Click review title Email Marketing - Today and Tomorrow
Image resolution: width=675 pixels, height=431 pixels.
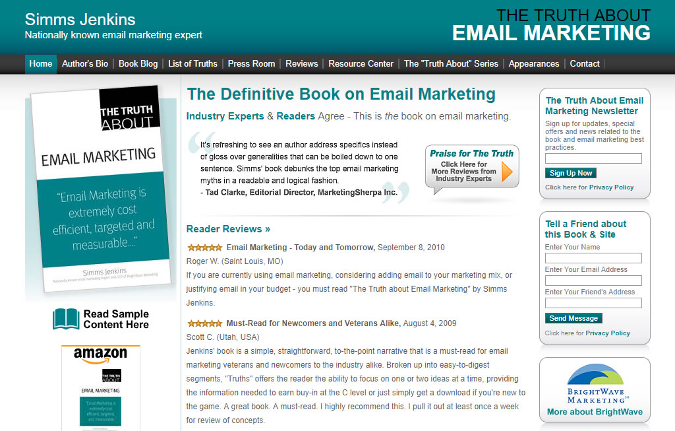point(301,248)
